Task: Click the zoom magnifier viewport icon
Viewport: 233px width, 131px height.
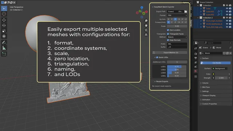Action: click(x=146, y=21)
